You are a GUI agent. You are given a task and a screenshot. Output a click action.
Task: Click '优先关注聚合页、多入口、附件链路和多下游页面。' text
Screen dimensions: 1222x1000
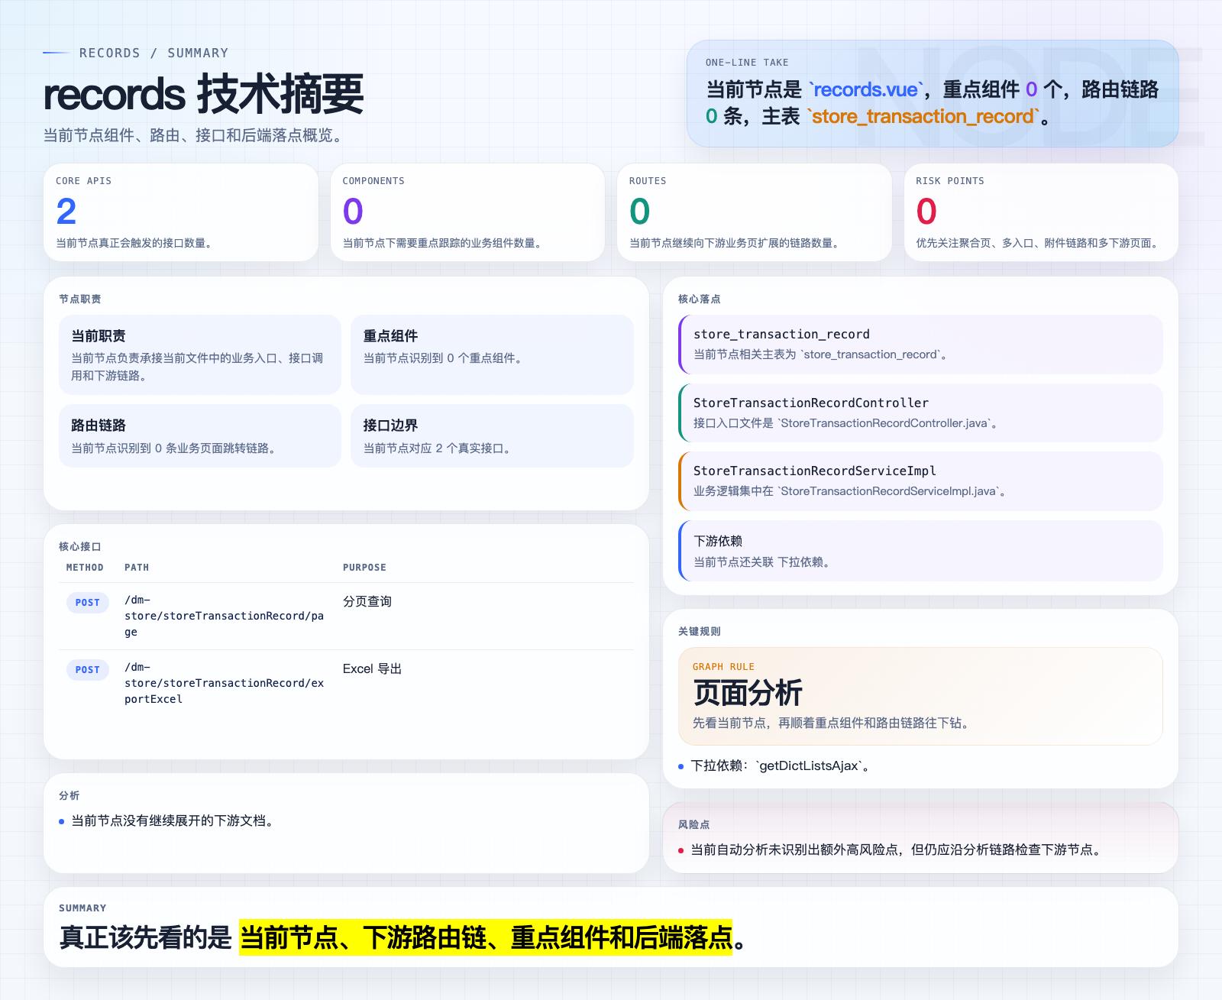[1039, 243]
